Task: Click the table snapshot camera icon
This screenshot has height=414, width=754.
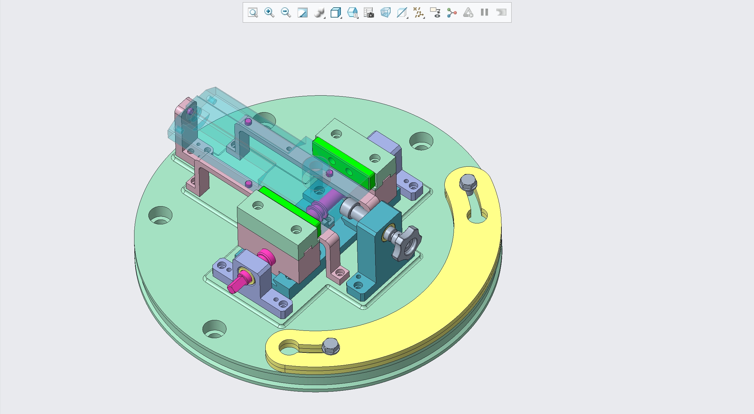Action: pyautogui.click(x=369, y=13)
